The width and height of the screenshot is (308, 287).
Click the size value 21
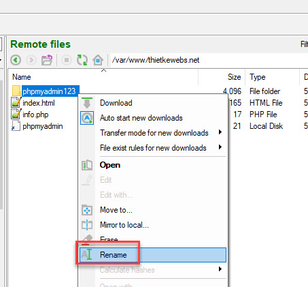(237, 126)
